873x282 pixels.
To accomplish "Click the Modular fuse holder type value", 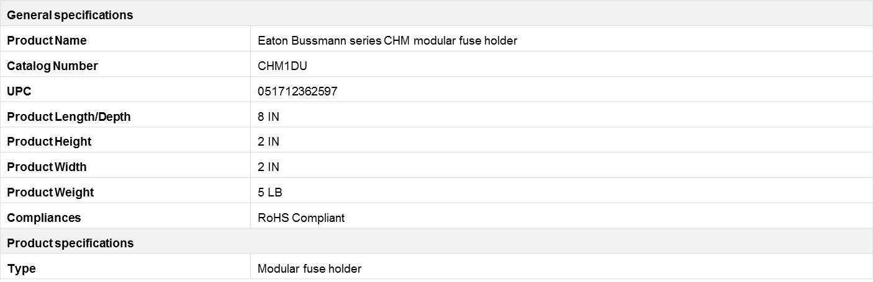I will [309, 269].
